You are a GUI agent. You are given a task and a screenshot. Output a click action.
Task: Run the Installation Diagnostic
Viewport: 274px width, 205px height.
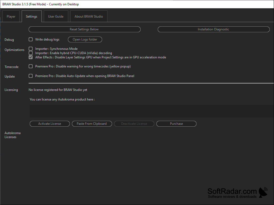(x=214, y=29)
